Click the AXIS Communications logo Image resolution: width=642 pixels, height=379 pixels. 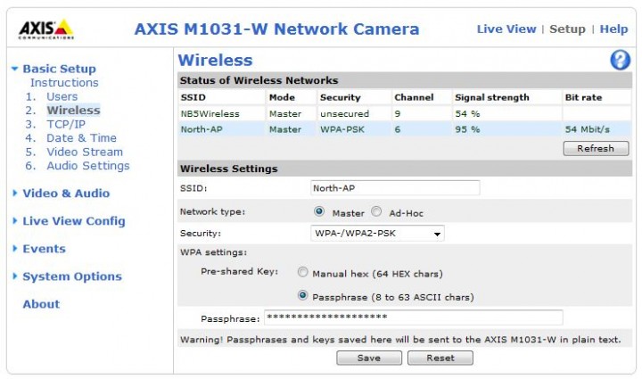(45, 29)
